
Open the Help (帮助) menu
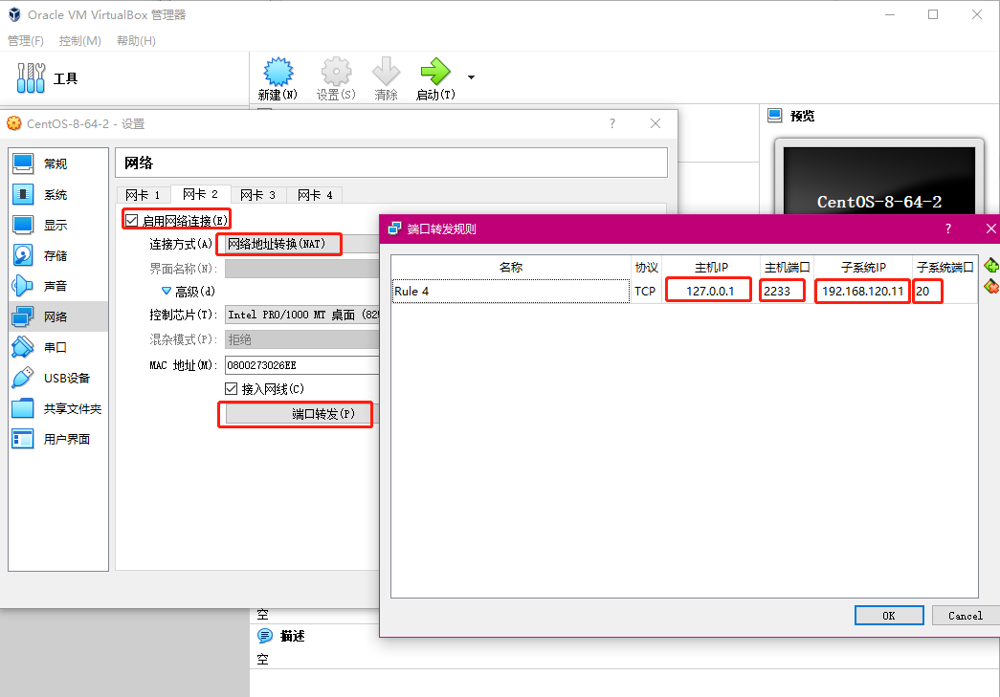(x=136, y=41)
